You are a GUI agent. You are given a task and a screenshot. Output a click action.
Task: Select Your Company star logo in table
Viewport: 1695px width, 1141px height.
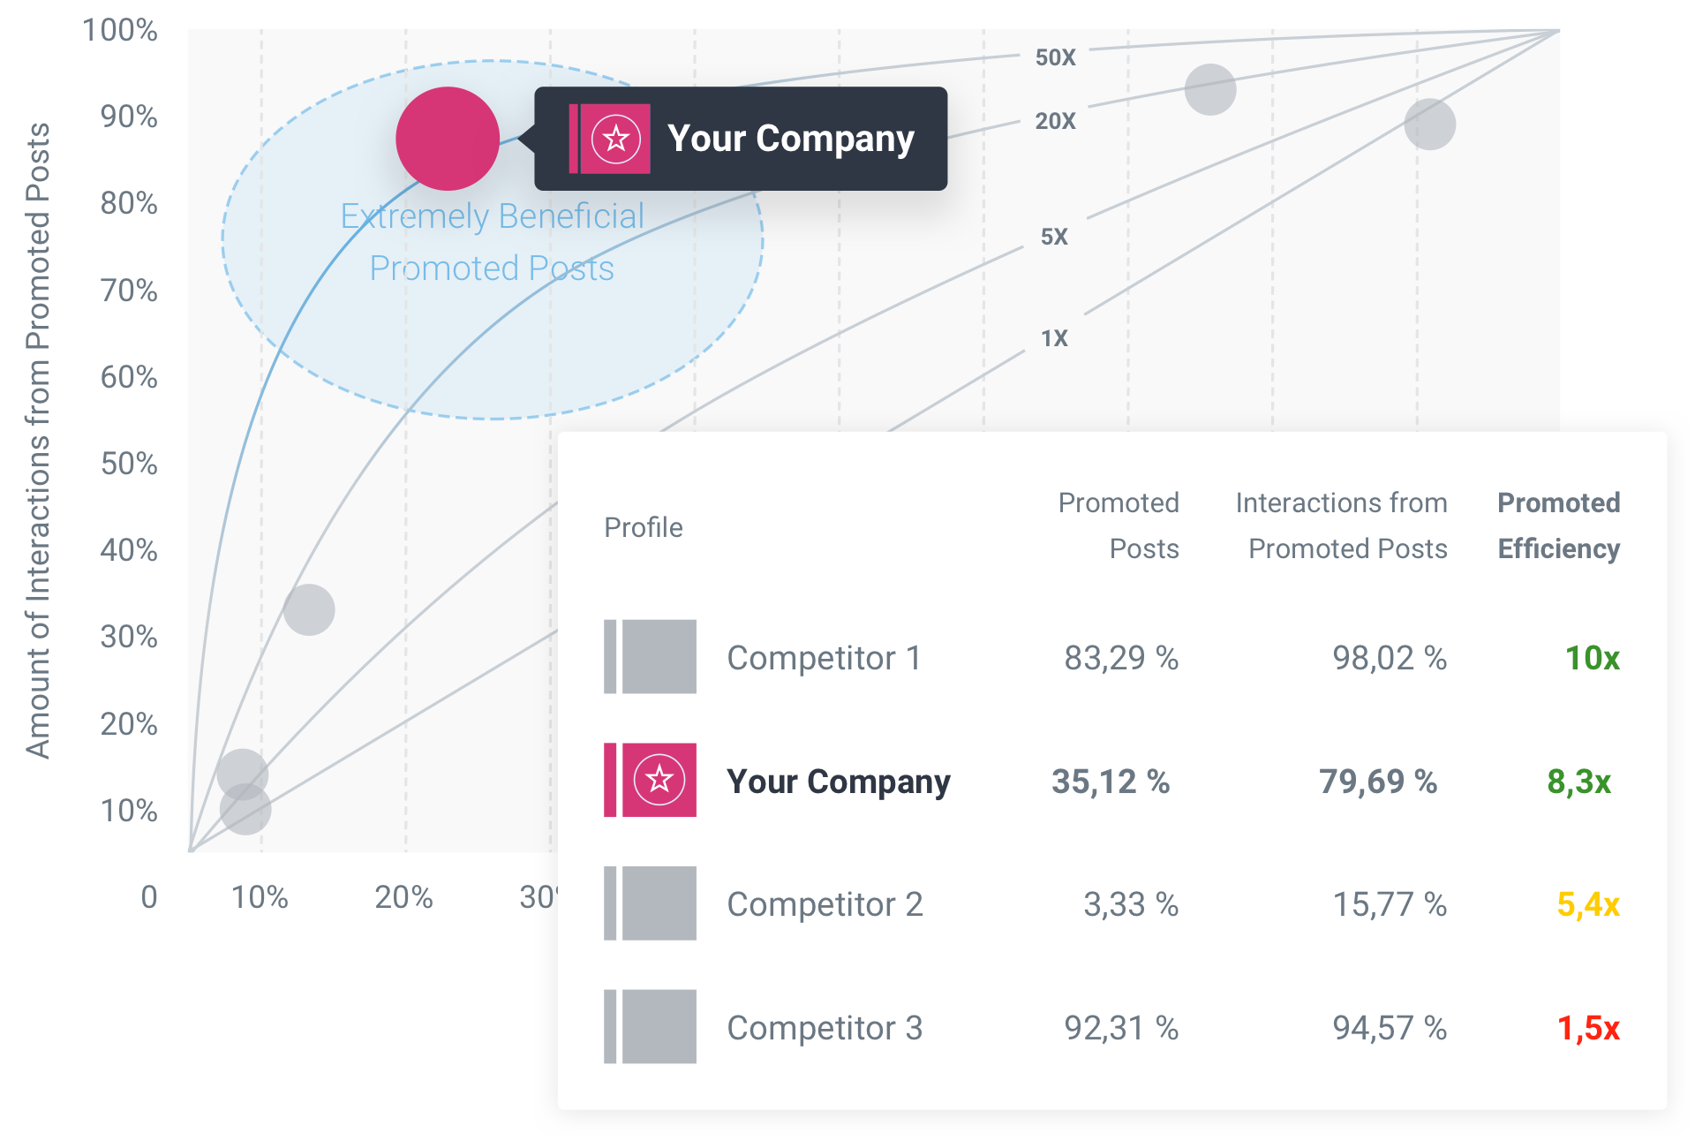point(659,780)
